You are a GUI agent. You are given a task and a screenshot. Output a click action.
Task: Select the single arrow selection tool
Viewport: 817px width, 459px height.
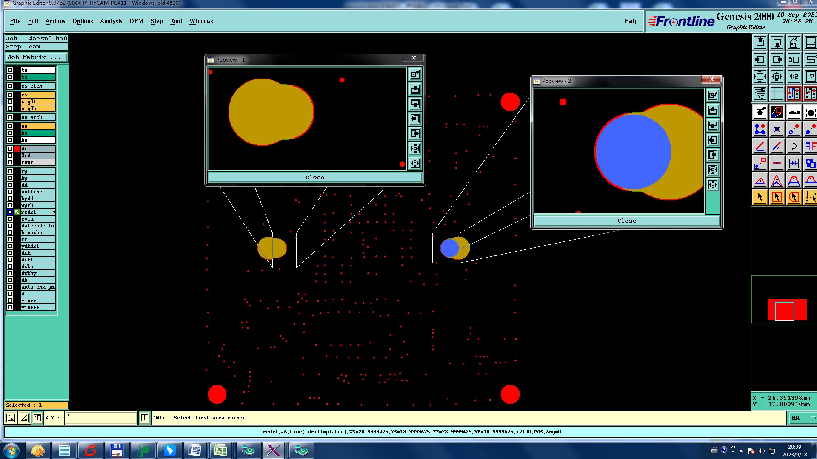tap(760, 197)
